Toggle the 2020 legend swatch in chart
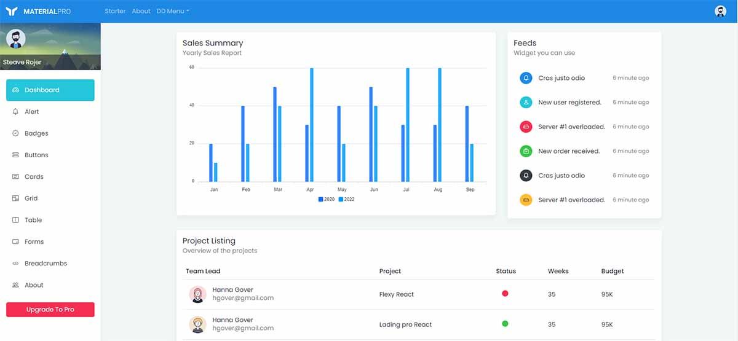 [321, 200]
